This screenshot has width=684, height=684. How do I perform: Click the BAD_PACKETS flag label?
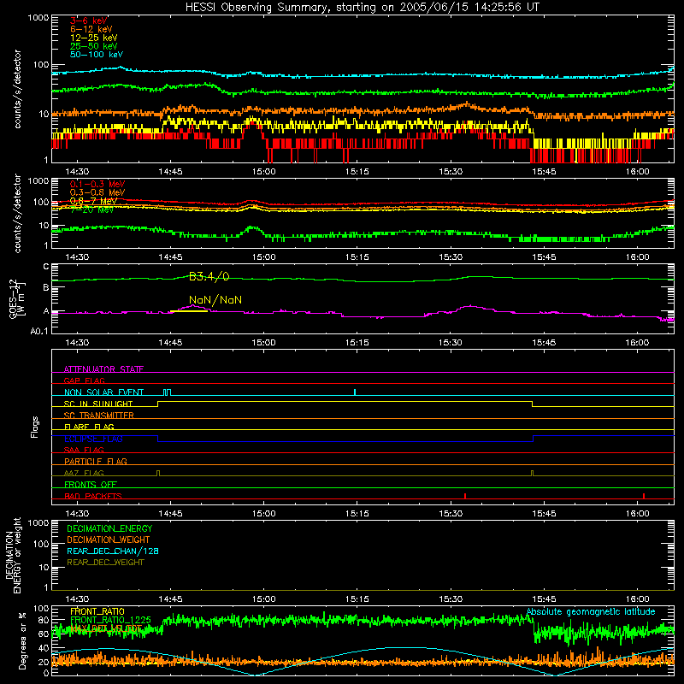(x=93, y=496)
